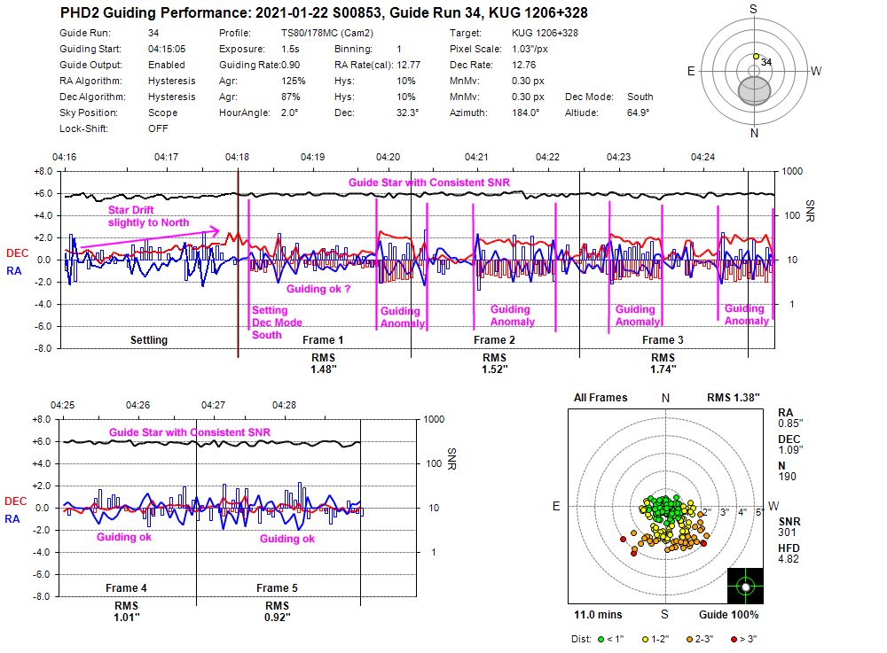Click RMS 1.52" under Frame 2
887x653 pixels.
tap(494, 363)
